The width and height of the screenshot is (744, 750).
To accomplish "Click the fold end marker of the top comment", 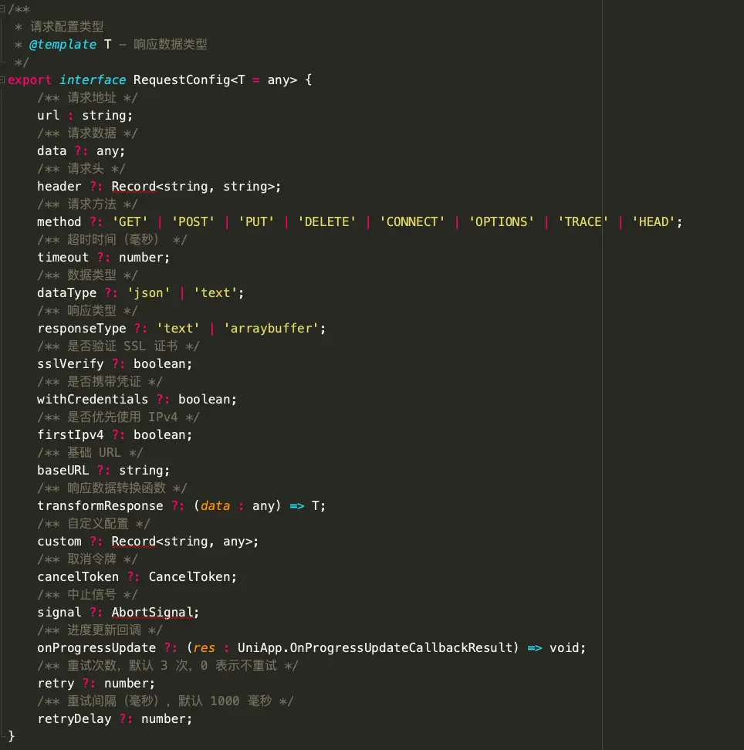I will pos(4,60).
